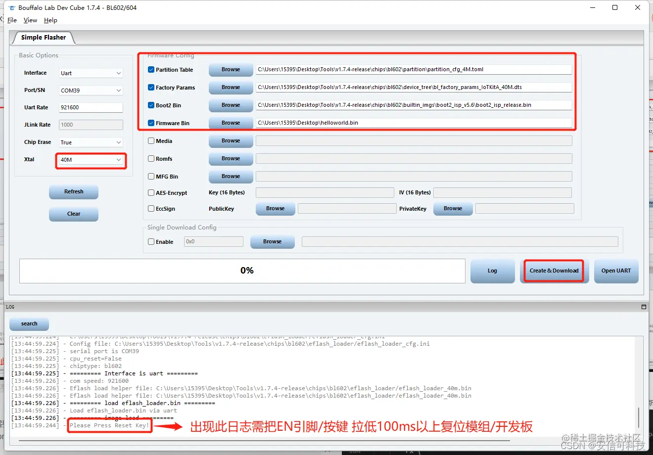The image size is (653, 455).
Task: Click the Bouffalo Lab app icon in title bar
Action: [x=12, y=8]
